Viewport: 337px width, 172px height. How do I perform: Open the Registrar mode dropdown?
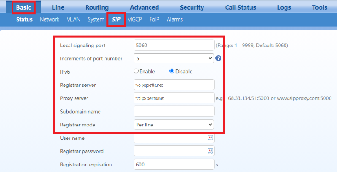pos(174,125)
